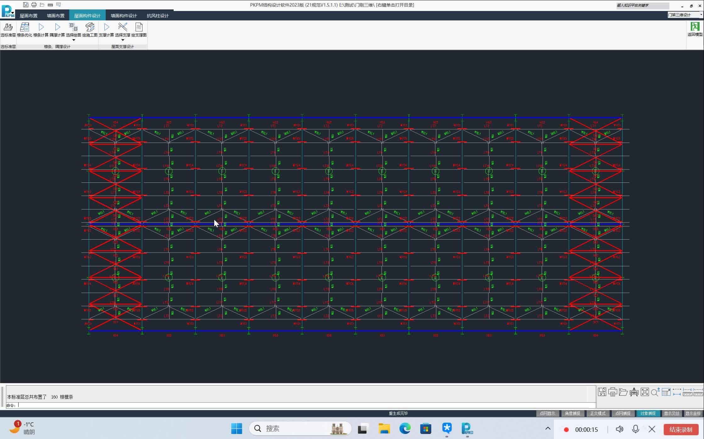Expand the 选择绘图 dropdown arrow
This screenshot has height=439, width=704.
pyautogui.click(x=74, y=40)
